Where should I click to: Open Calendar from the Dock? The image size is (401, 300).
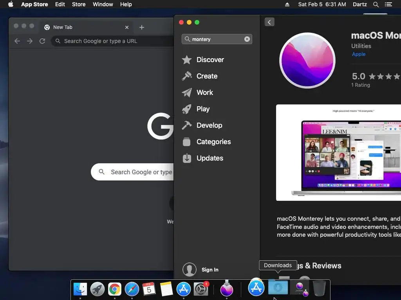pyautogui.click(x=149, y=289)
